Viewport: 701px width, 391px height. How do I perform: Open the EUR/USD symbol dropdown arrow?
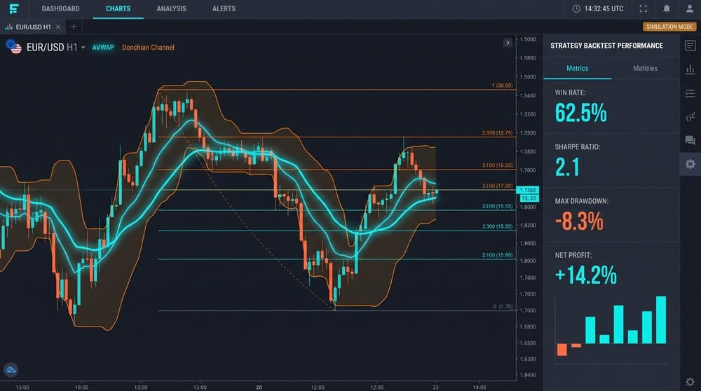point(83,48)
